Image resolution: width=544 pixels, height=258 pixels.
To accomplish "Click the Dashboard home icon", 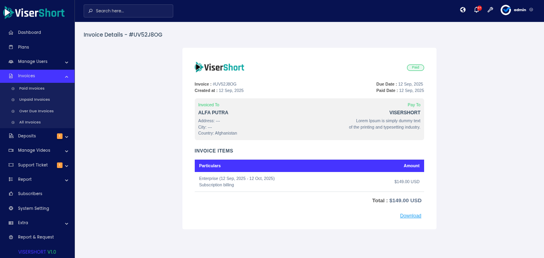I will (11, 33).
